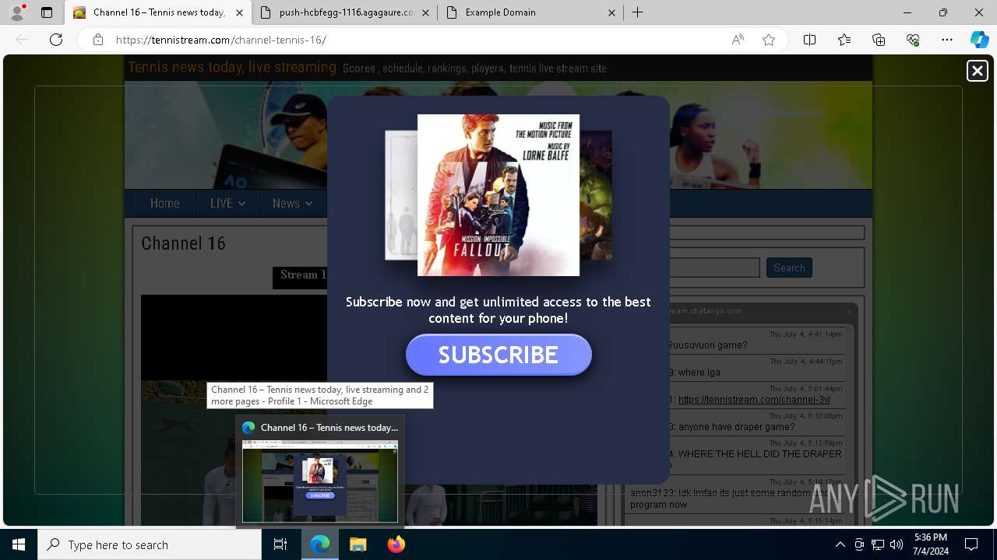View site information lock icon
This screenshot has width=997, height=560.
(x=98, y=40)
